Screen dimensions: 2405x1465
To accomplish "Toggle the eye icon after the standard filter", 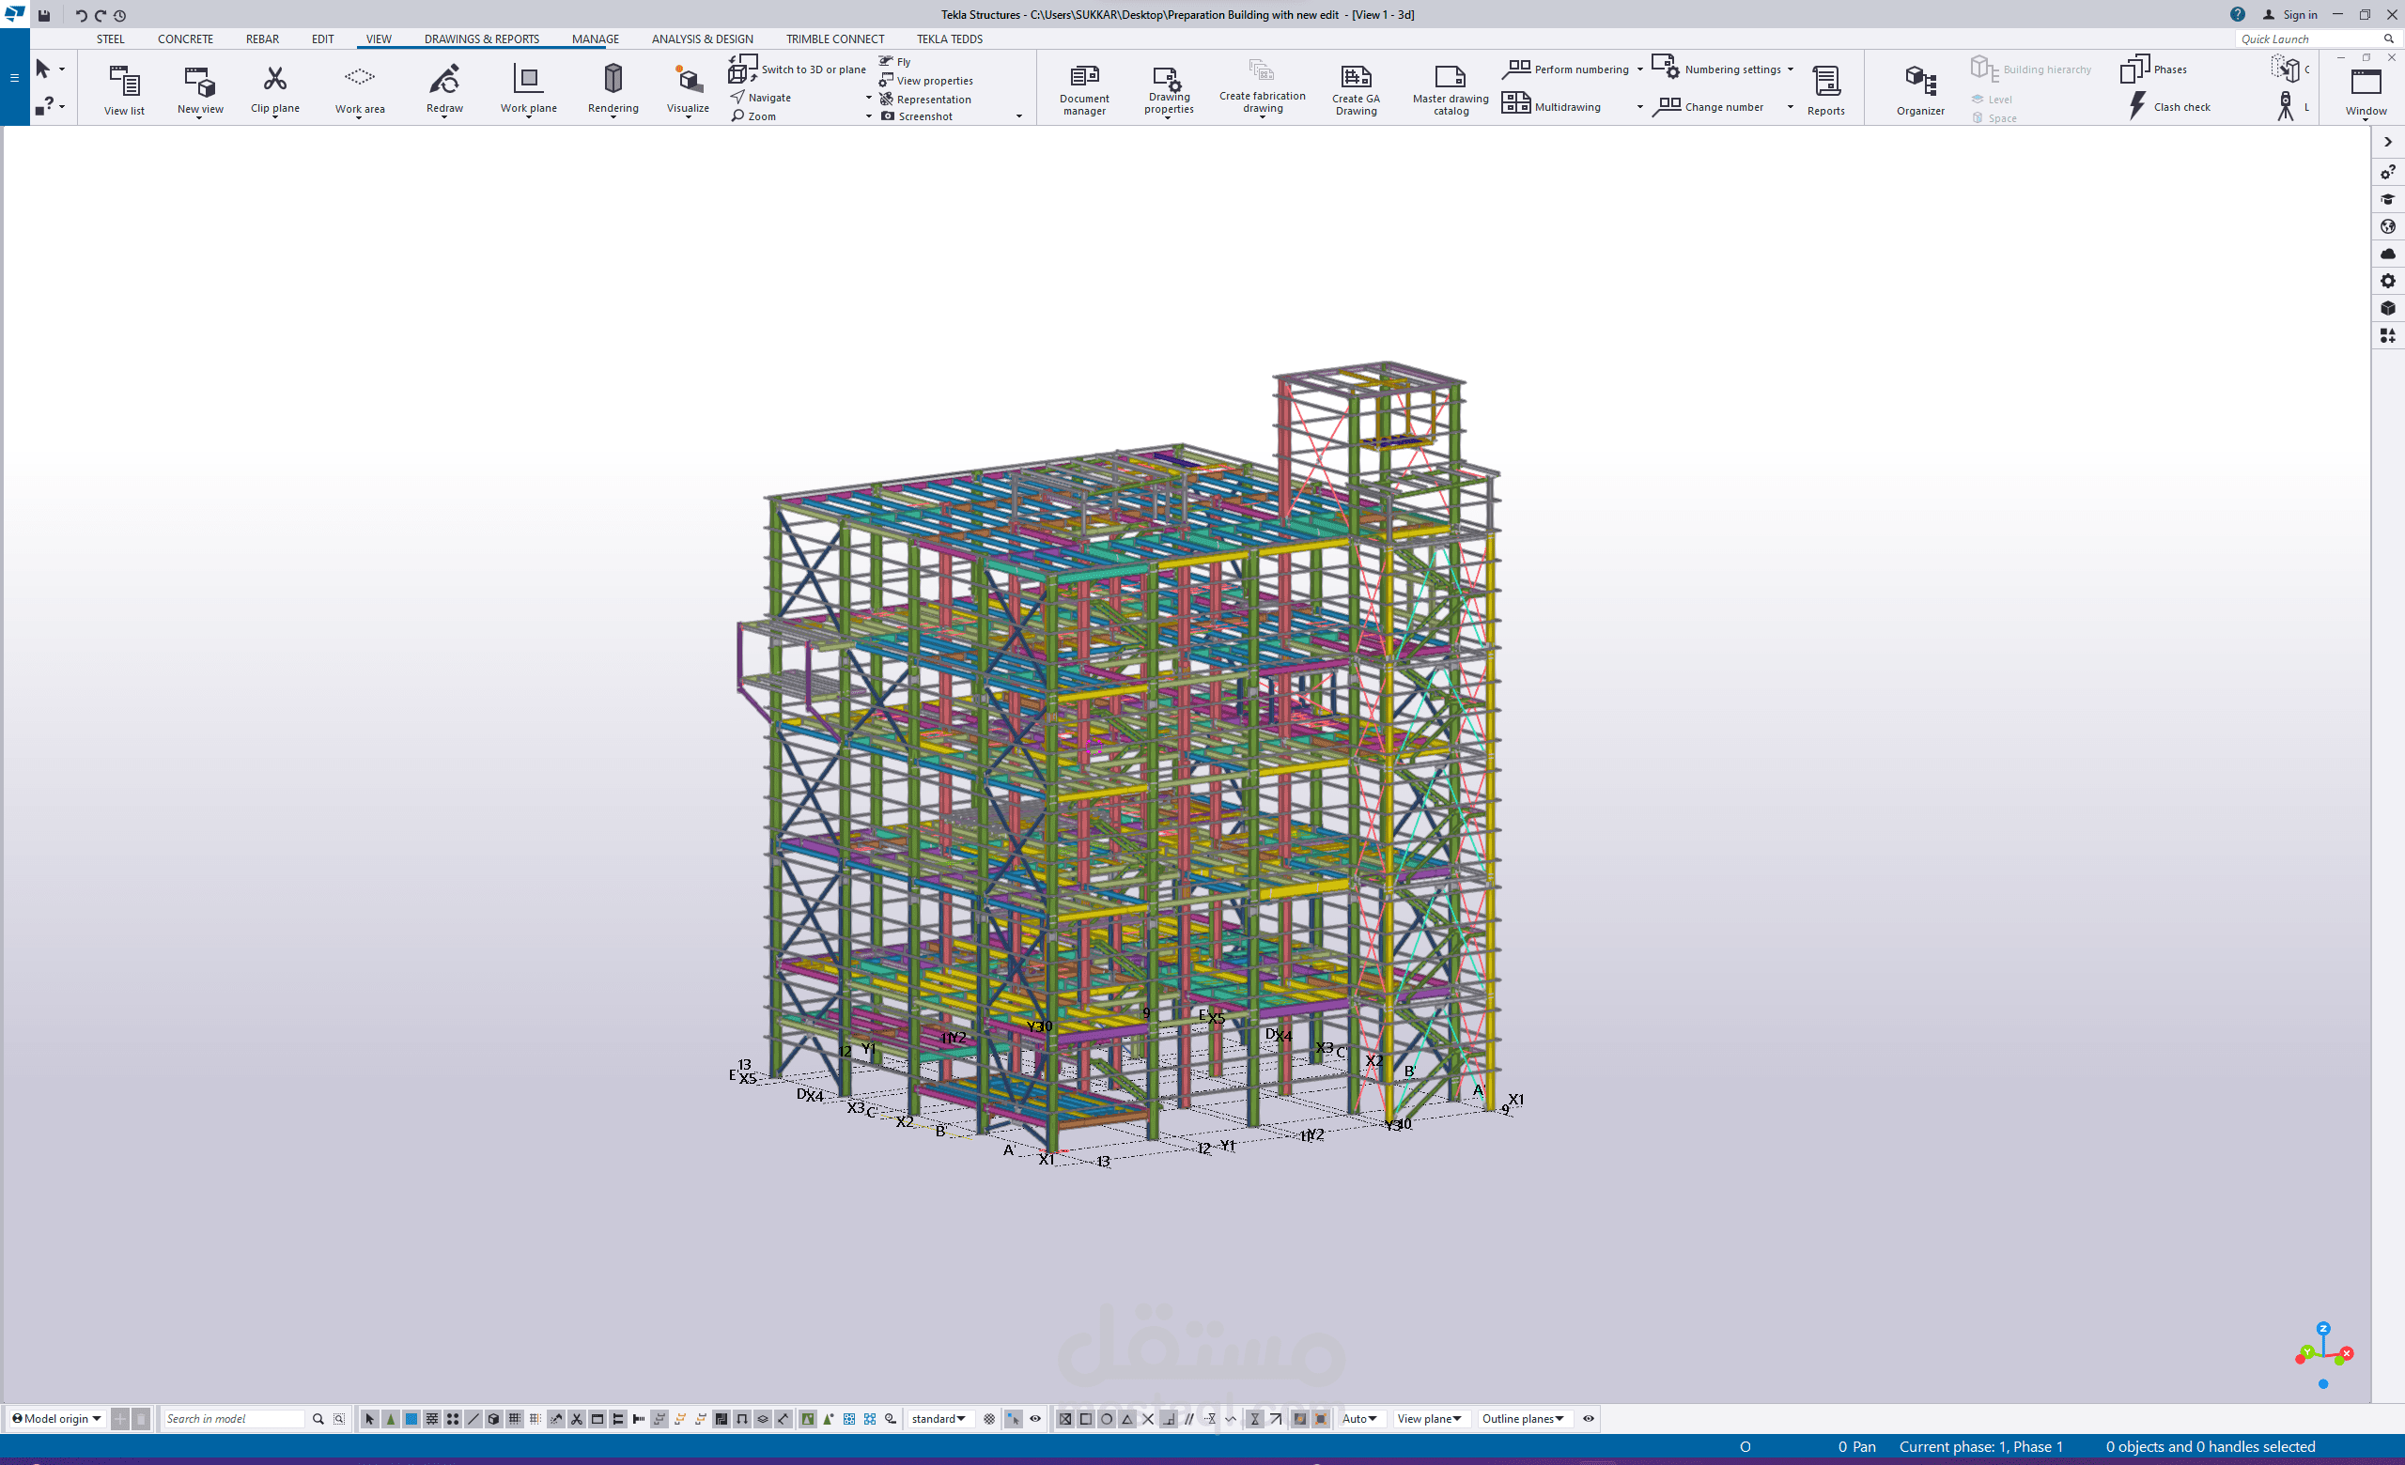I will (1034, 1418).
